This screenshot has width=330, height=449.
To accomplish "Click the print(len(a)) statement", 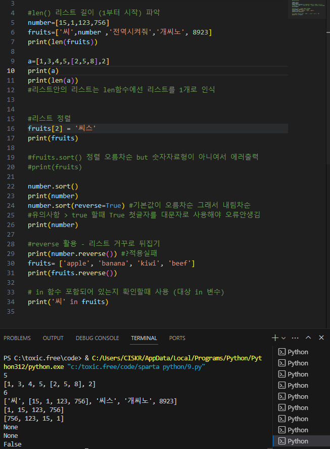I will pos(53,81).
